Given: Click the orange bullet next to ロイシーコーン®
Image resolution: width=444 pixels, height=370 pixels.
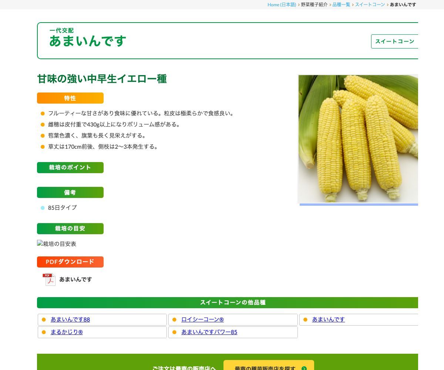Looking at the screenshot, I should coord(174,319).
